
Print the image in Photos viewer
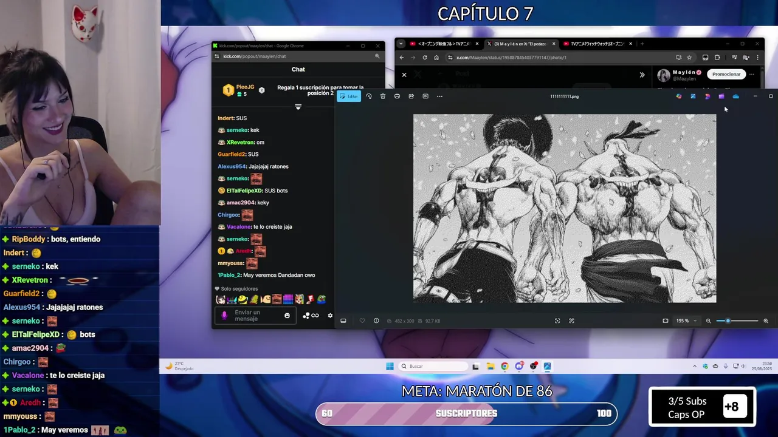click(x=397, y=96)
